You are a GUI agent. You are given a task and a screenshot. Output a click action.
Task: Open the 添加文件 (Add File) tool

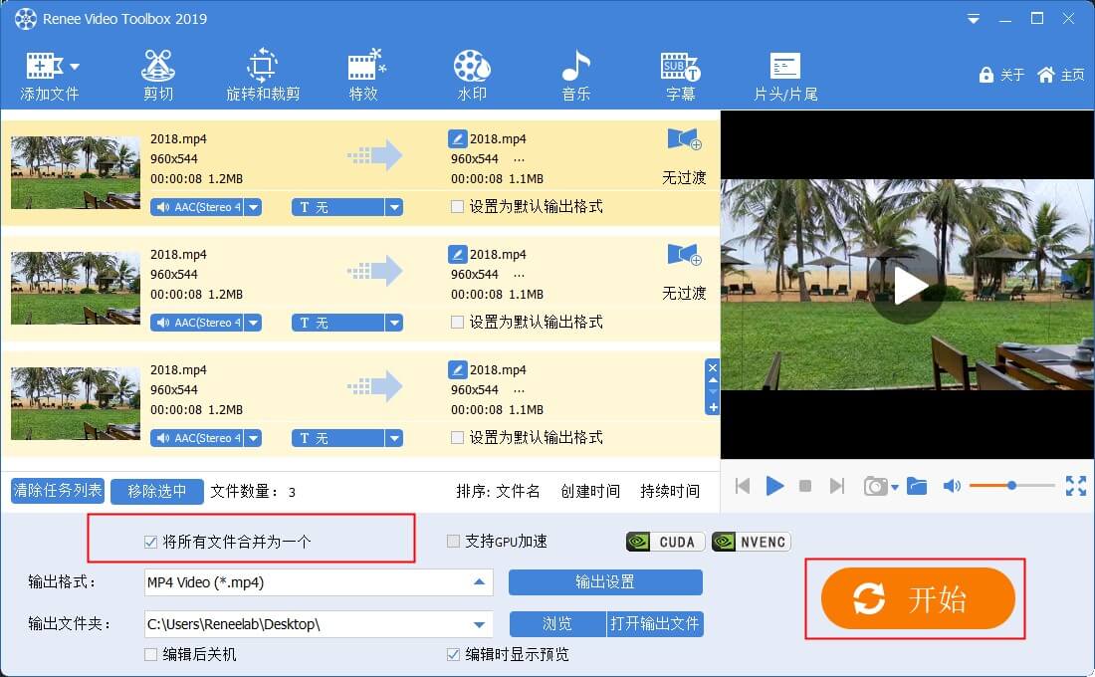tap(49, 76)
